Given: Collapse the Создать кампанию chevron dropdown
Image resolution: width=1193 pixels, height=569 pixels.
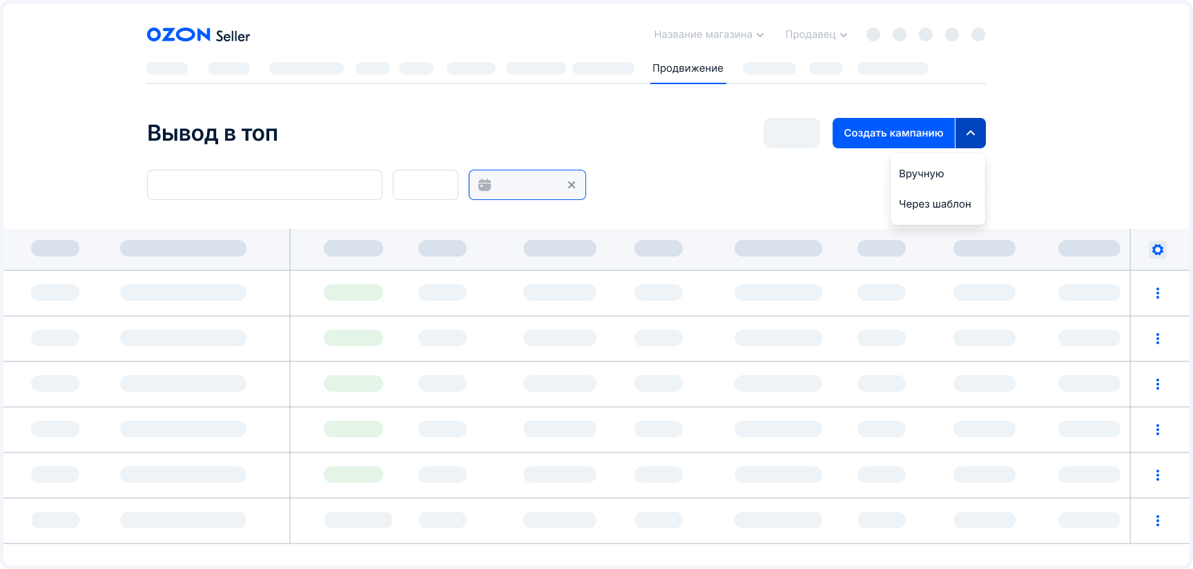Looking at the screenshot, I should click(971, 133).
